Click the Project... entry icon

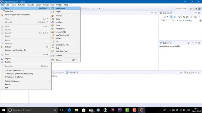tap(53, 12)
